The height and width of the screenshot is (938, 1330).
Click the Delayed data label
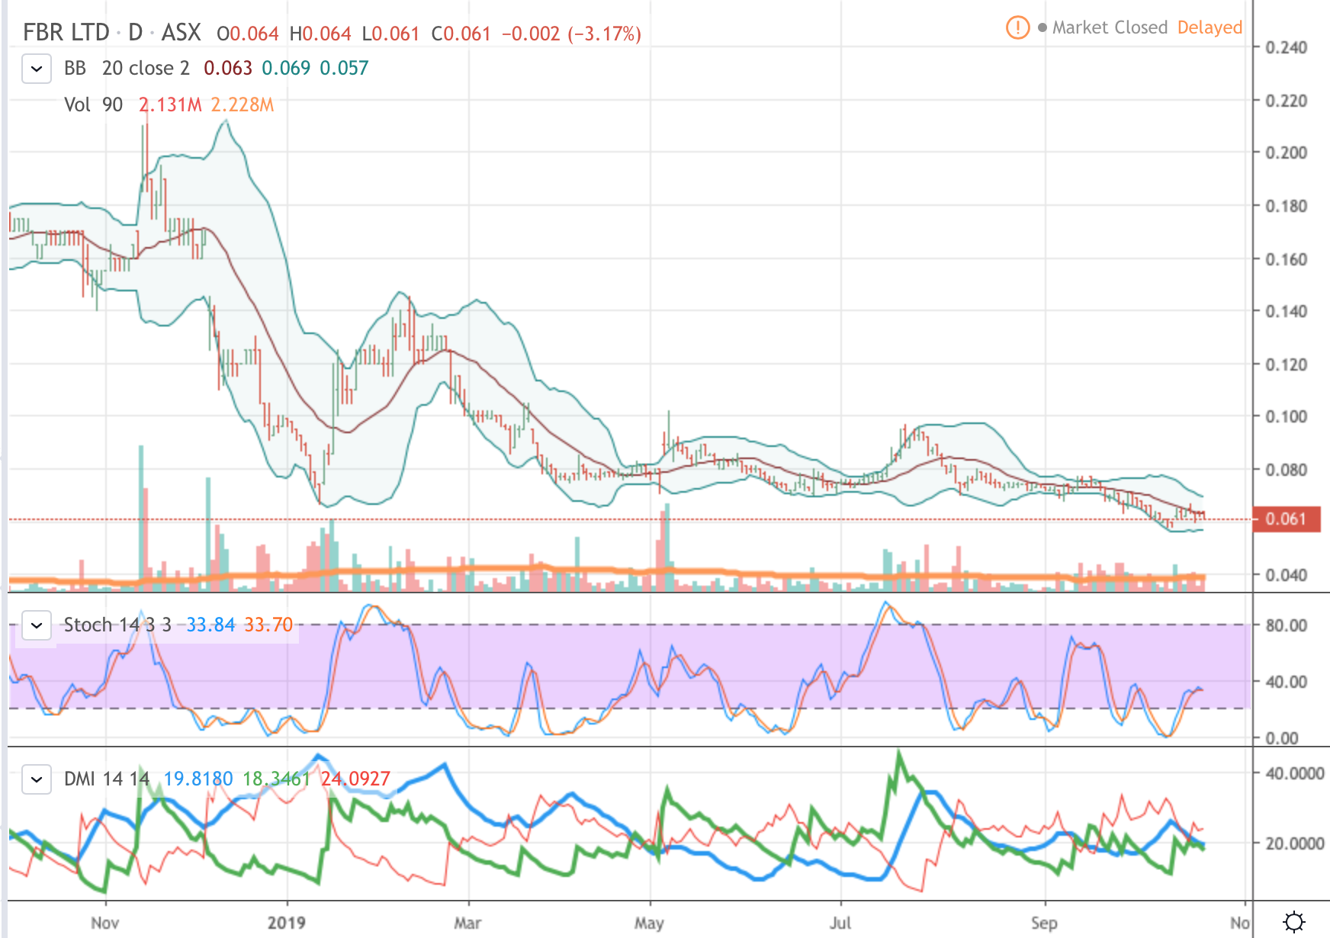[x=1210, y=27]
